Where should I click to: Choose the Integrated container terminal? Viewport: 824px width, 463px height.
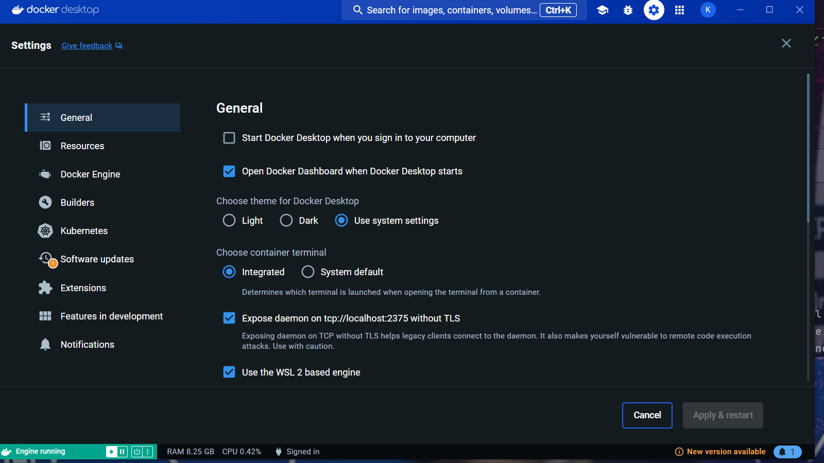click(x=229, y=272)
